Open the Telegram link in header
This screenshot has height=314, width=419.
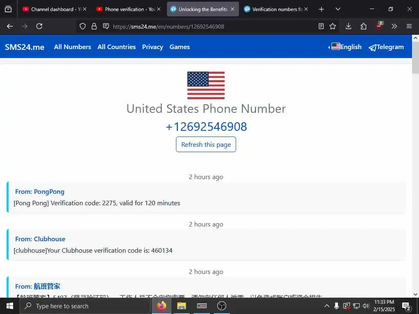(386, 47)
